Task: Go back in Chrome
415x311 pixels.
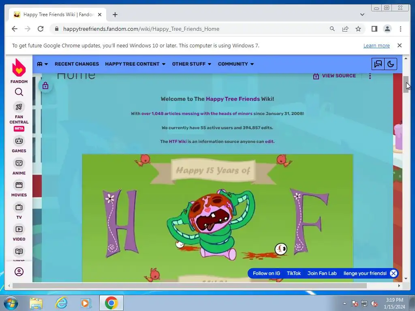Action: point(15,29)
